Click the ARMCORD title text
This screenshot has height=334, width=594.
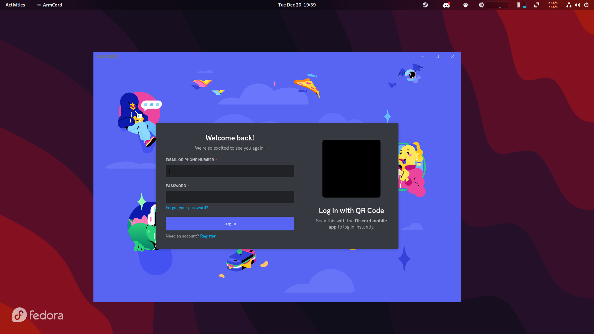(x=107, y=57)
